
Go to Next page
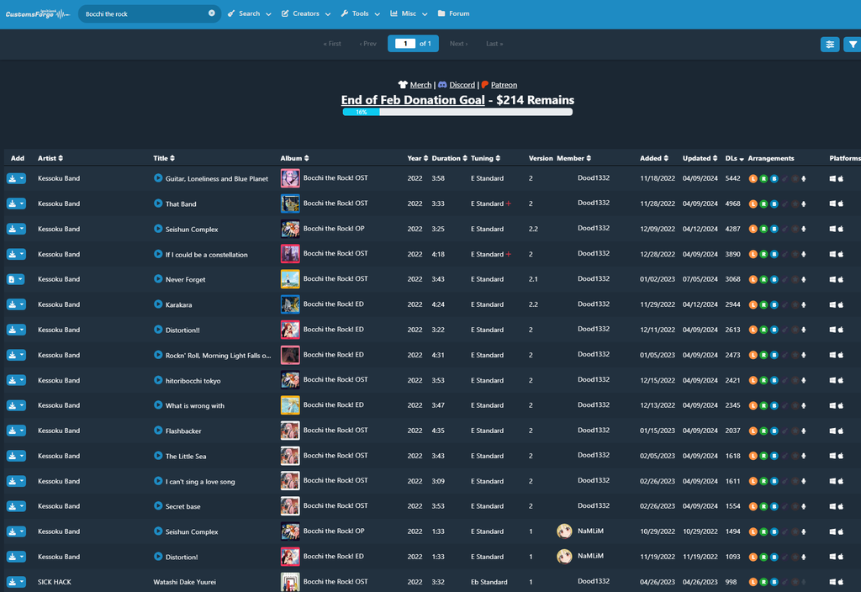[x=458, y=44]
